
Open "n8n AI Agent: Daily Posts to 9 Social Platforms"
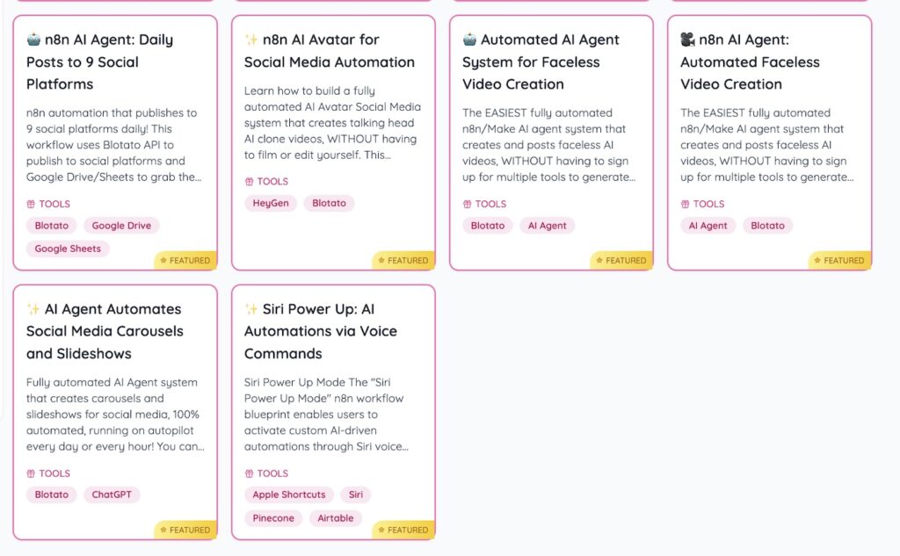[x=99, y=61]
